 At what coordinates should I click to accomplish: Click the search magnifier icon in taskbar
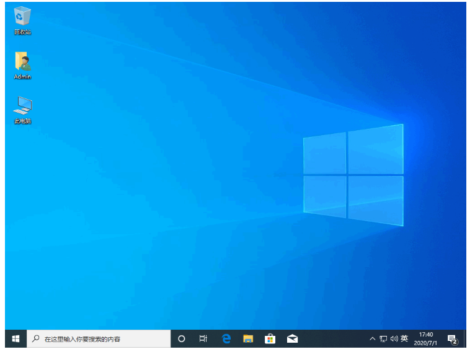click(36, 339)
